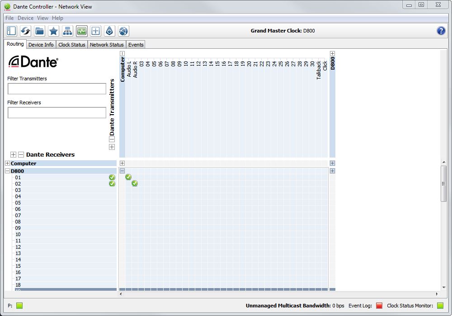Viewport: 452px width, 316px height.
Task: Open the Device menu
Action: tap(25, 18)
